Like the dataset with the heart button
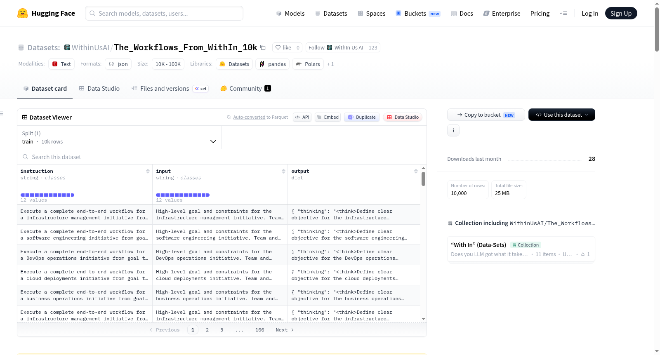 click(283, 47)
